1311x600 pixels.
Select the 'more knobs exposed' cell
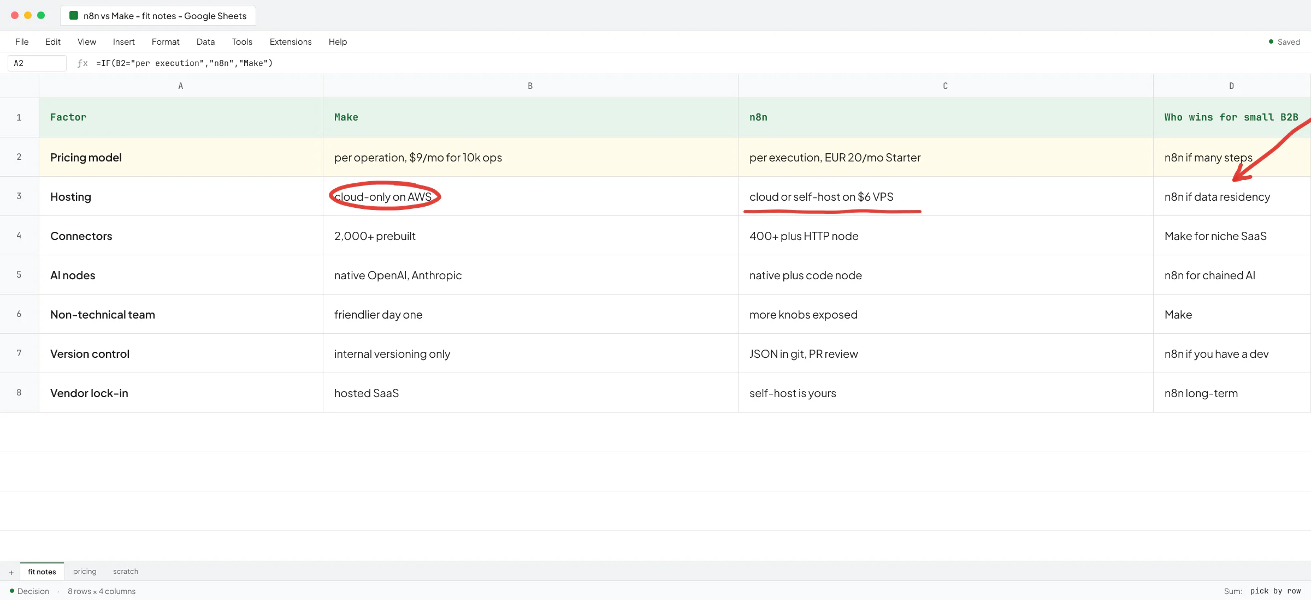946,314
